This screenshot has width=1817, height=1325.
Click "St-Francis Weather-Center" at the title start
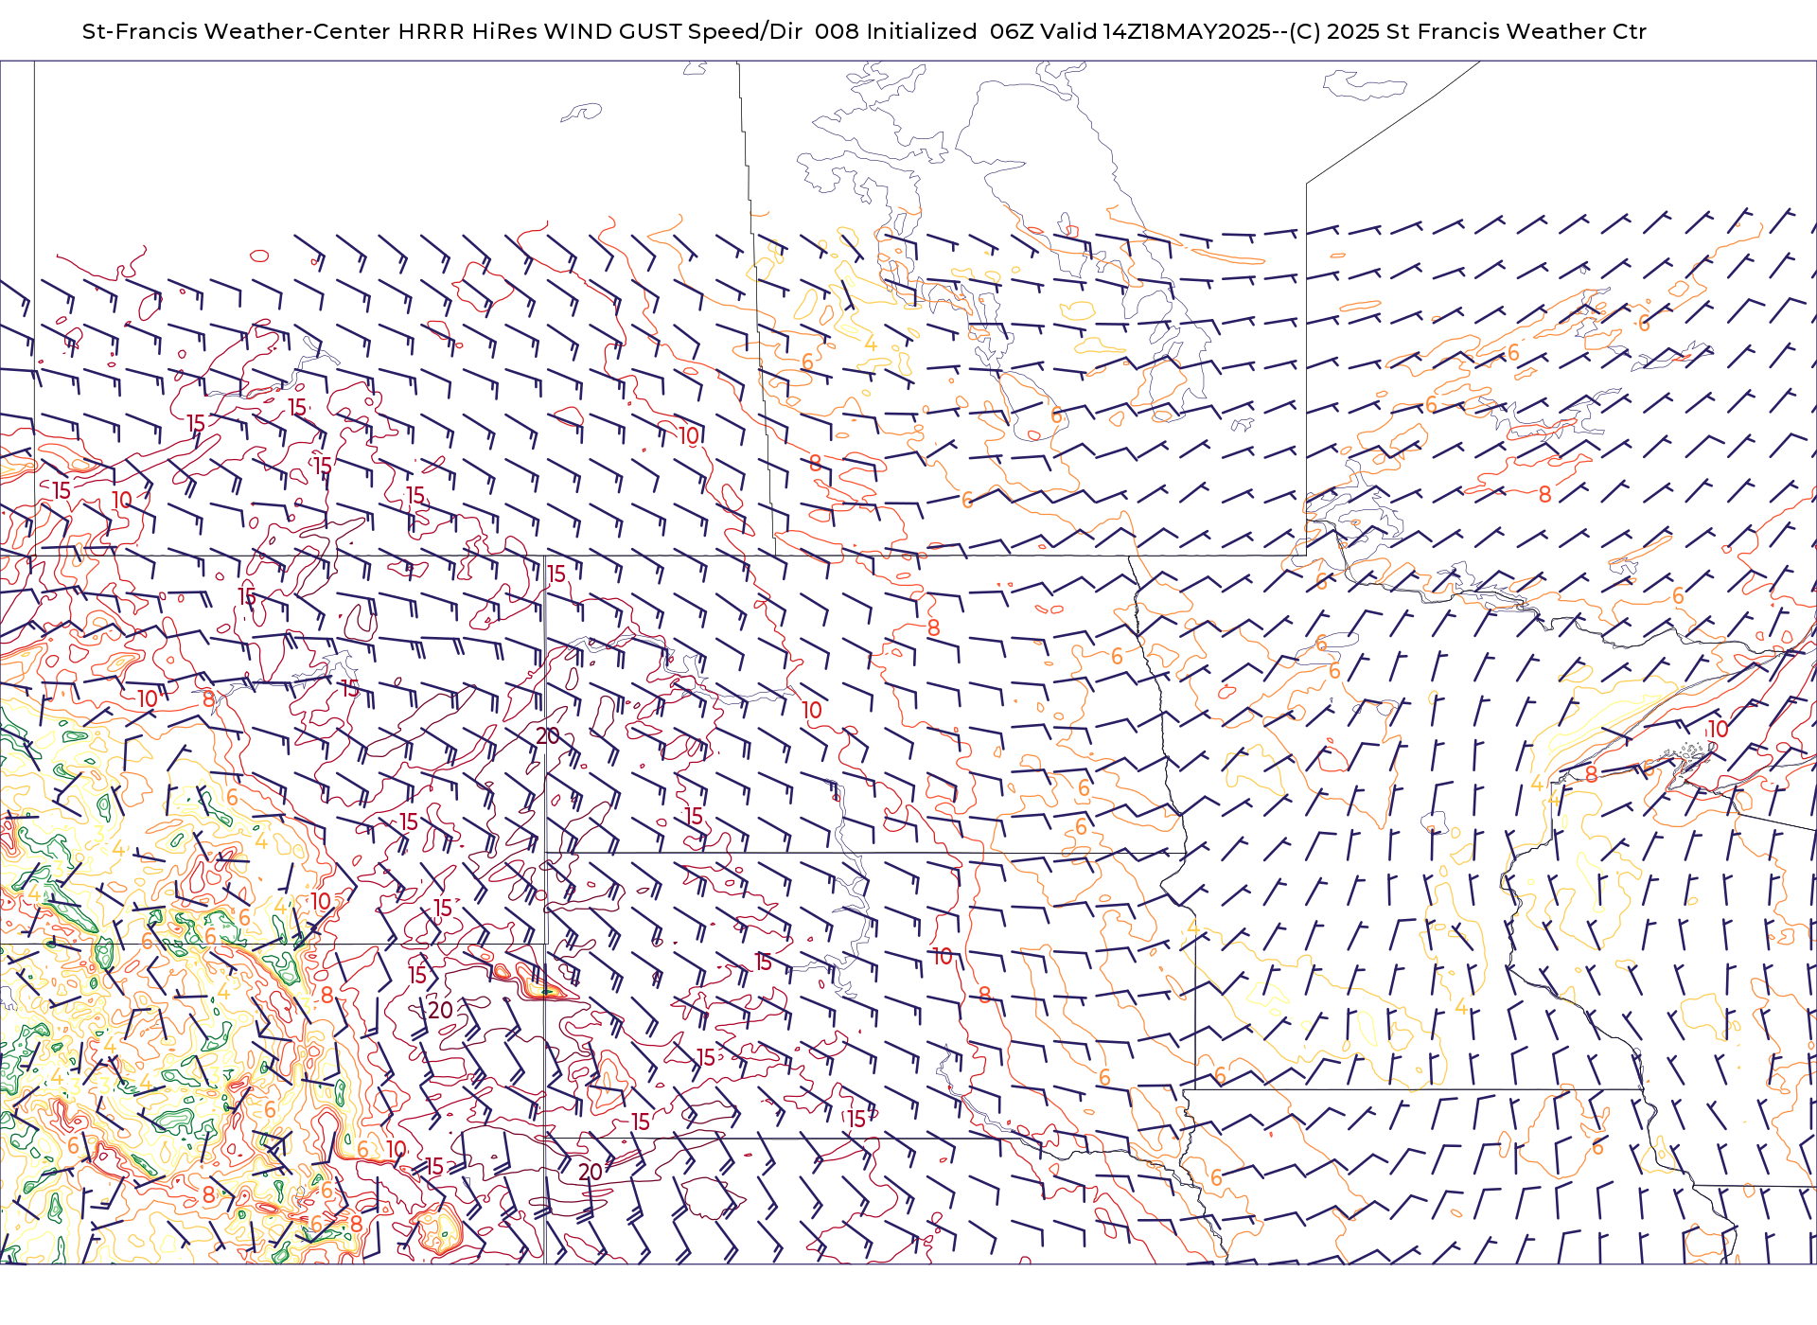(237, 32)
